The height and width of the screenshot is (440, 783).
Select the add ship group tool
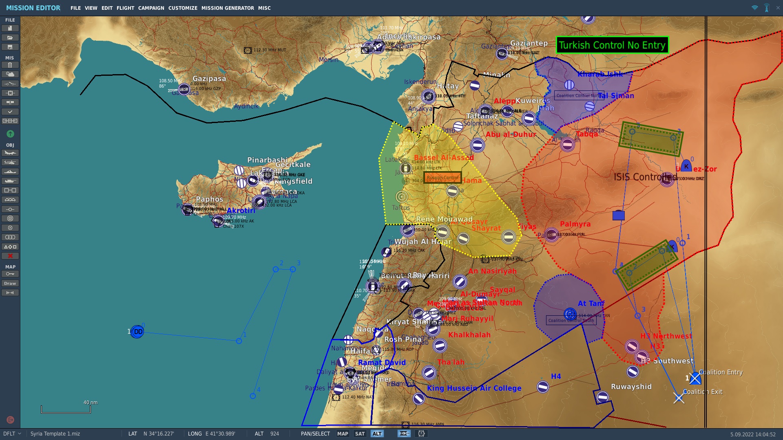click(x=10, y=172)
